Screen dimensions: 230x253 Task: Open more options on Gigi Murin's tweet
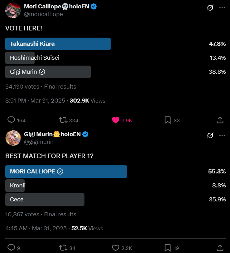coord(222,136)
